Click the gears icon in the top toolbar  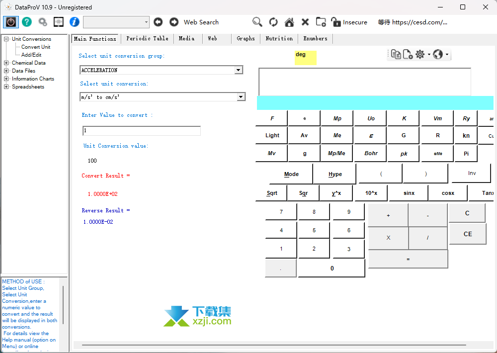pyautogui.click(x=42, y=22)
